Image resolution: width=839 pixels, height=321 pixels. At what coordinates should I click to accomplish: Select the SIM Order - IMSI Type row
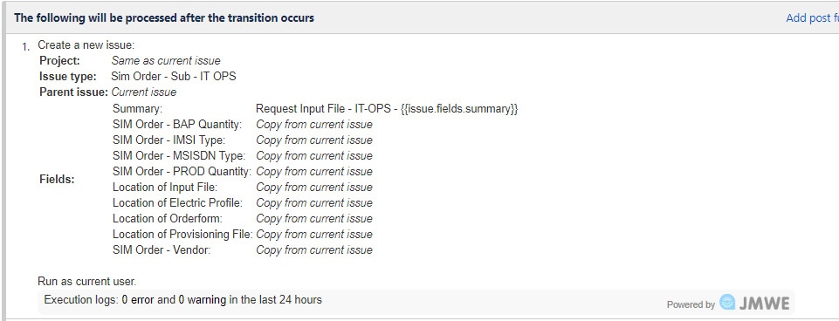click(243, 140)
